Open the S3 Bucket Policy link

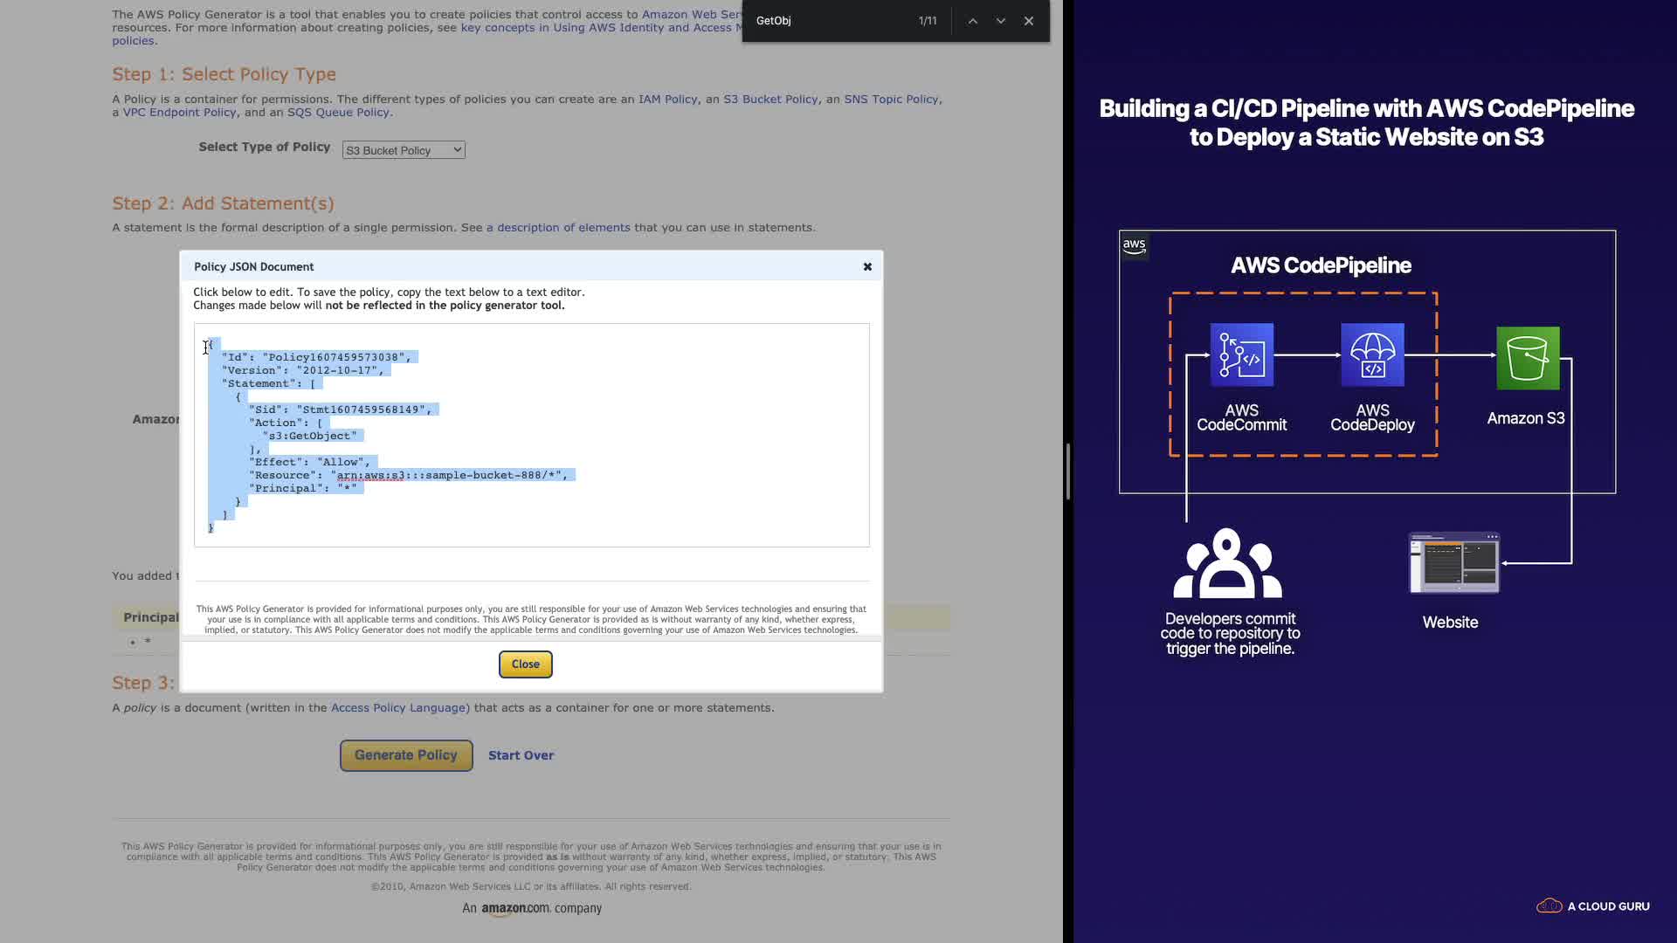click(770, 100)
